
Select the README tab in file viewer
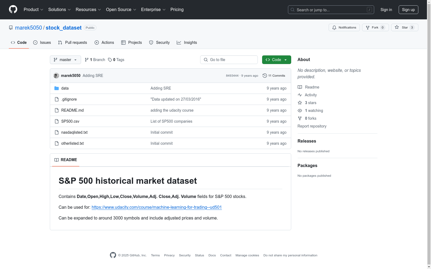(x=65, y=160)
